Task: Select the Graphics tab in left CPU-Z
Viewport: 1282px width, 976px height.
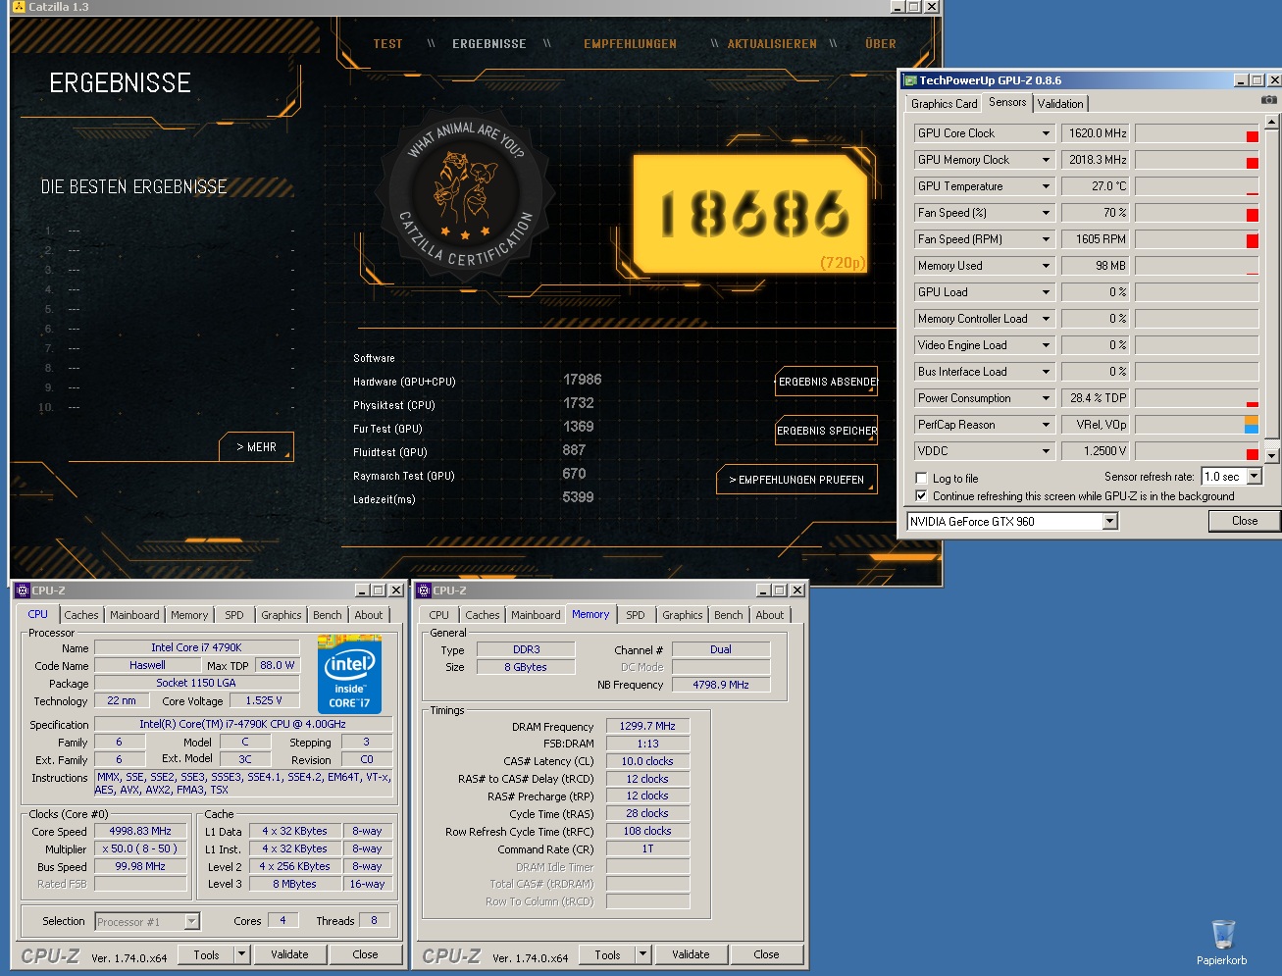Action: (x=282, y=615)
